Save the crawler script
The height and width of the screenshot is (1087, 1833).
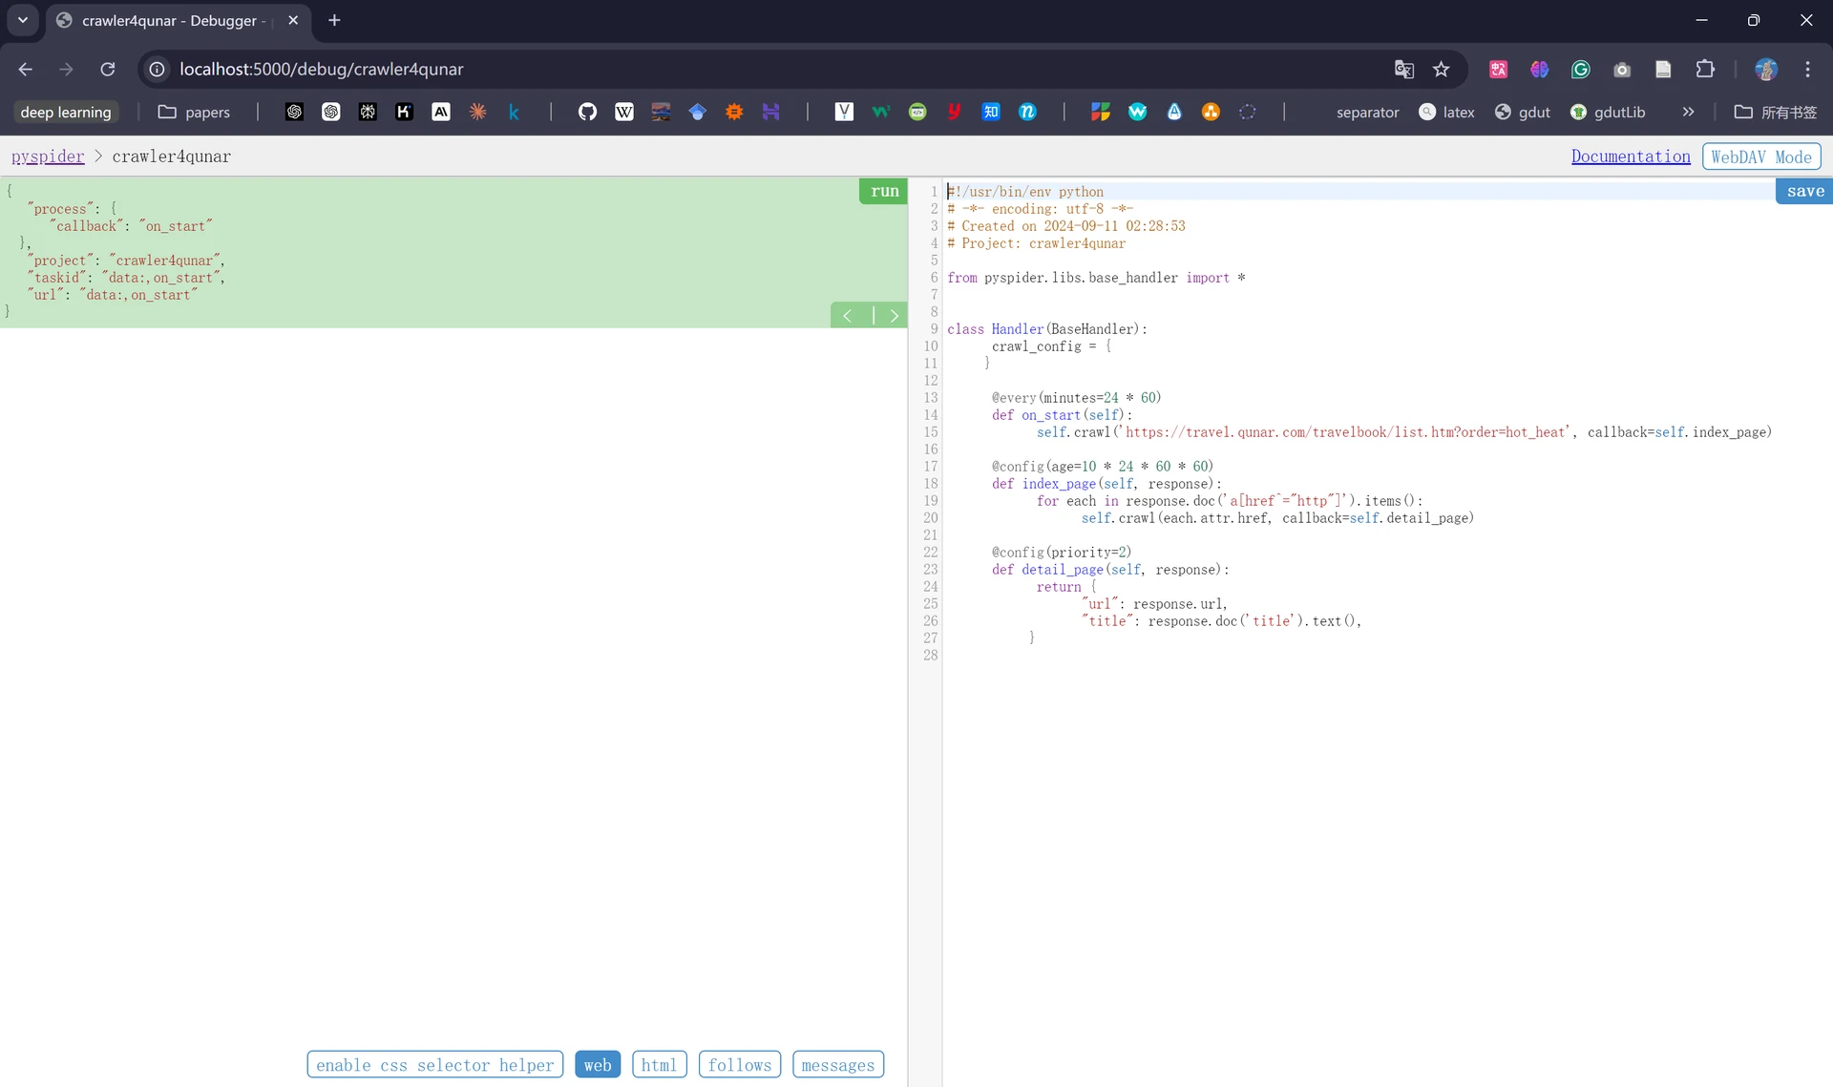1804,191
